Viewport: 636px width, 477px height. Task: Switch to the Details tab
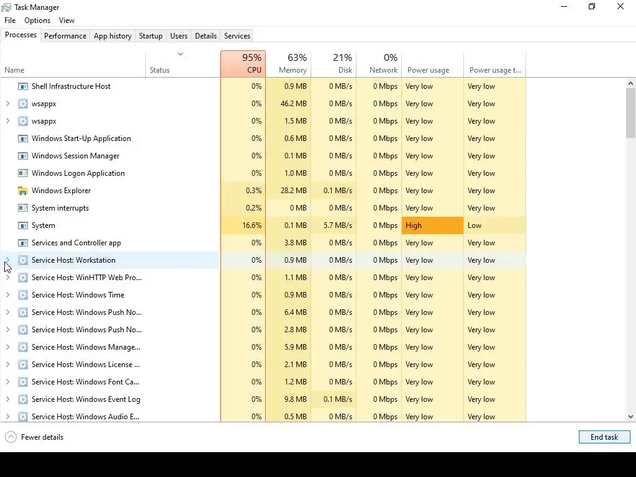pyautogui.click(x=206, y=35)
